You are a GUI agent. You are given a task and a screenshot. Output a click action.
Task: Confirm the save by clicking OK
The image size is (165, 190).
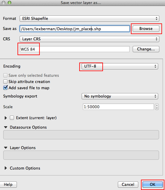tap(153, 184)
